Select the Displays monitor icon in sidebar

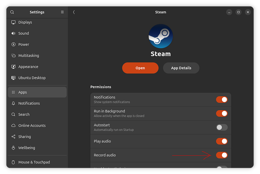pyautogui.click(x=13, y=22)
